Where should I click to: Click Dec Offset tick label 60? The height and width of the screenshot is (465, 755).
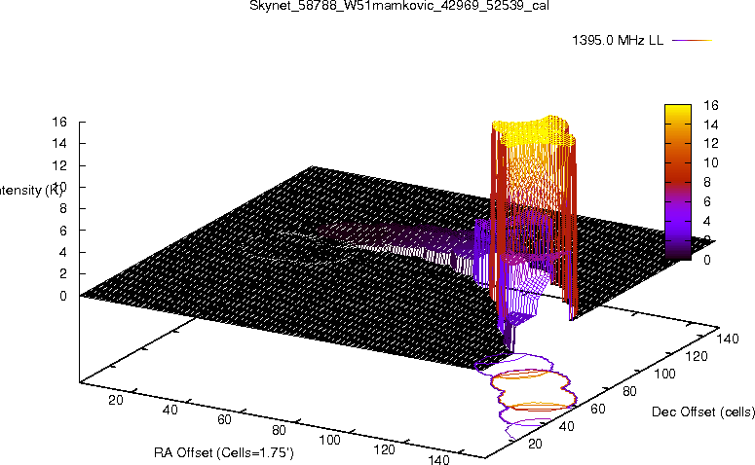coord(597,409)
